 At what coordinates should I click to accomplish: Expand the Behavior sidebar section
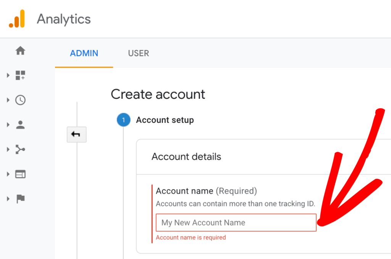(x=8, y=174)
